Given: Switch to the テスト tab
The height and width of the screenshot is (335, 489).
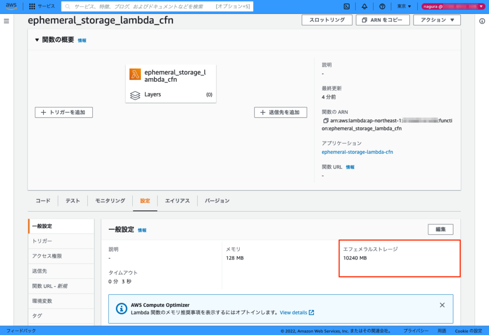Looking at the screenshot, I should pyautogui.click(x=73, y=201).
